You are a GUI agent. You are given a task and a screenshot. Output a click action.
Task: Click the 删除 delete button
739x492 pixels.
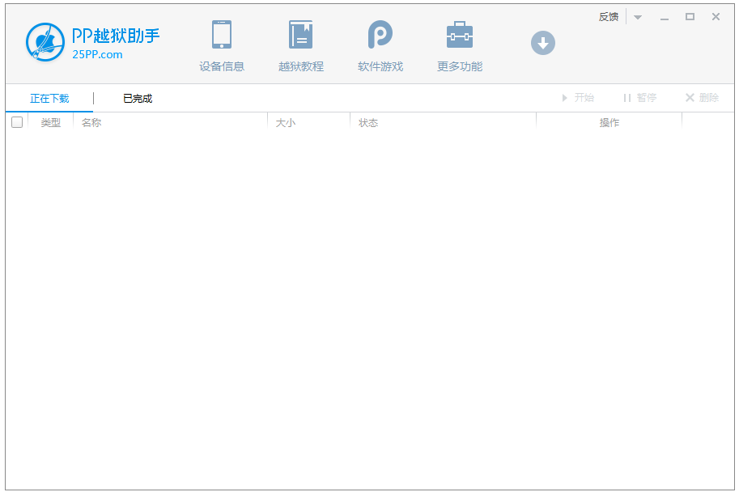[x=702, y=98]
